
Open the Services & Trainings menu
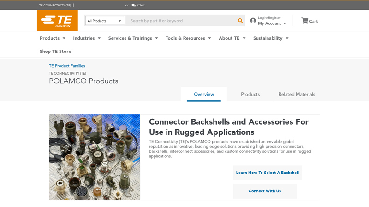coord(133,38)
